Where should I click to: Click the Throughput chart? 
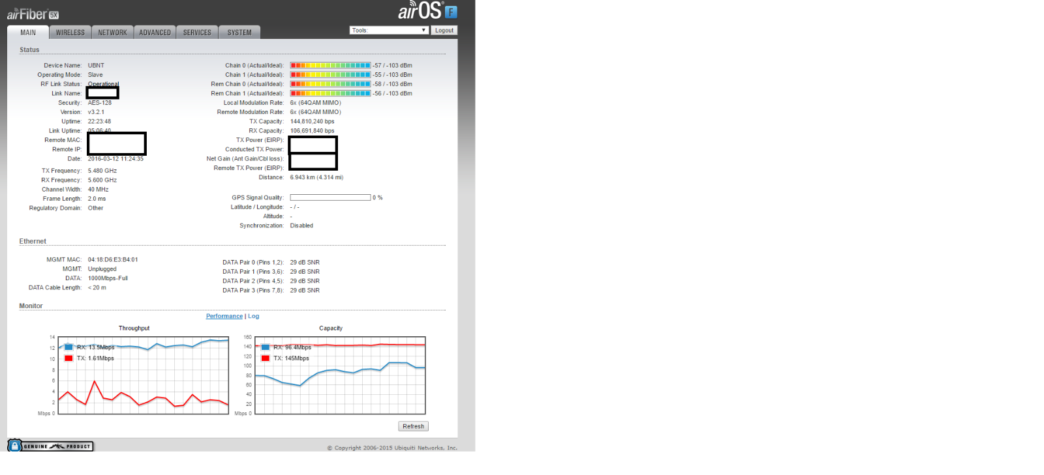(144, 375)
